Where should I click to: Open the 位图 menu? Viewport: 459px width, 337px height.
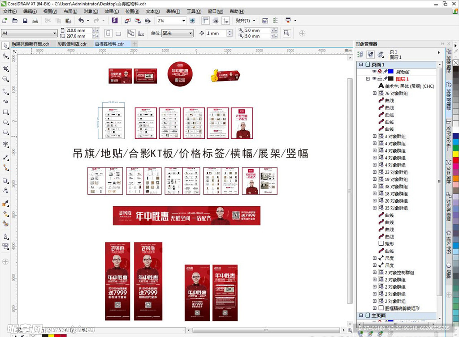pyautogui.click(x=132, y=11)
